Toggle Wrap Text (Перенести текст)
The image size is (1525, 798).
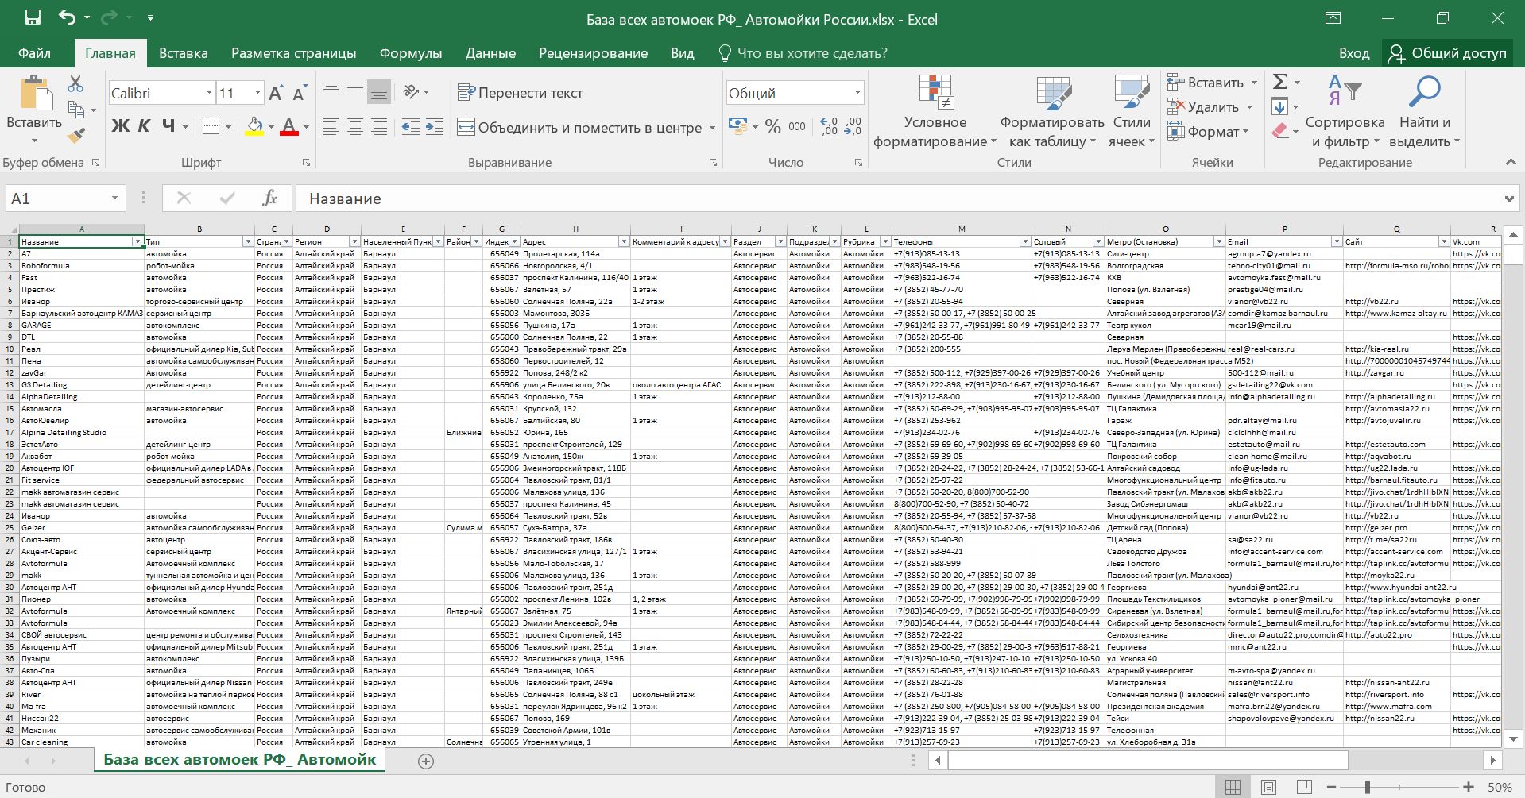click(521, 93)
